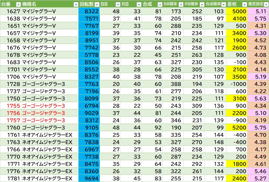Select ゴーゴージャグラー3 name in row 1760

pos(50,127)
